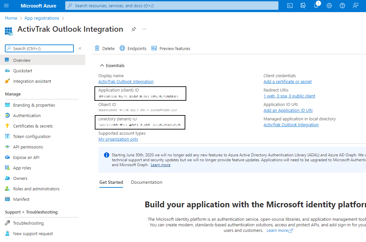Open API permissions menu item
The width and height of the screenshot is (366, 242).
pos(28,147)
